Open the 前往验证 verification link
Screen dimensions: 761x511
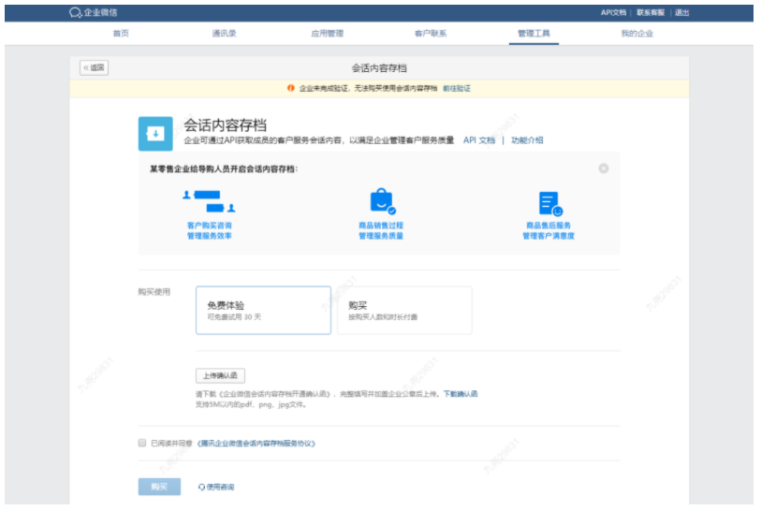click(x=457, y=88)
